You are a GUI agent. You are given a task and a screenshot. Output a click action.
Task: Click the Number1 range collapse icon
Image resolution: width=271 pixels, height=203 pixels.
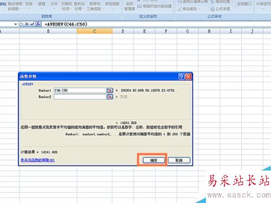point(109,90)
